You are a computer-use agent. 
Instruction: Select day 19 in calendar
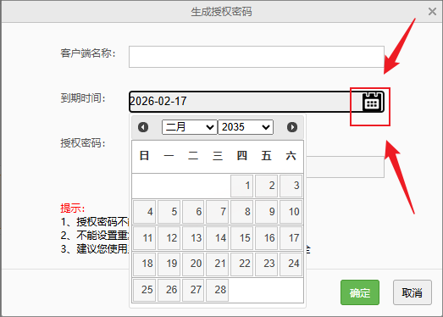[x=169, y=264]
